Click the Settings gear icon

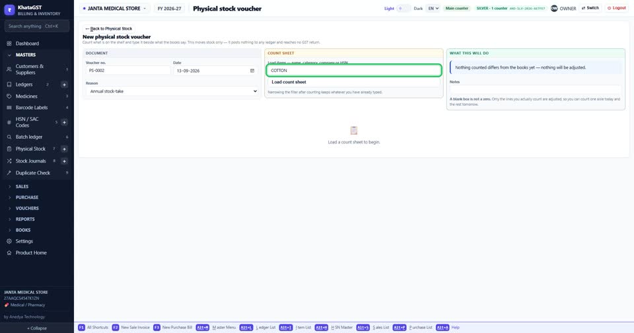pos(9,241)
